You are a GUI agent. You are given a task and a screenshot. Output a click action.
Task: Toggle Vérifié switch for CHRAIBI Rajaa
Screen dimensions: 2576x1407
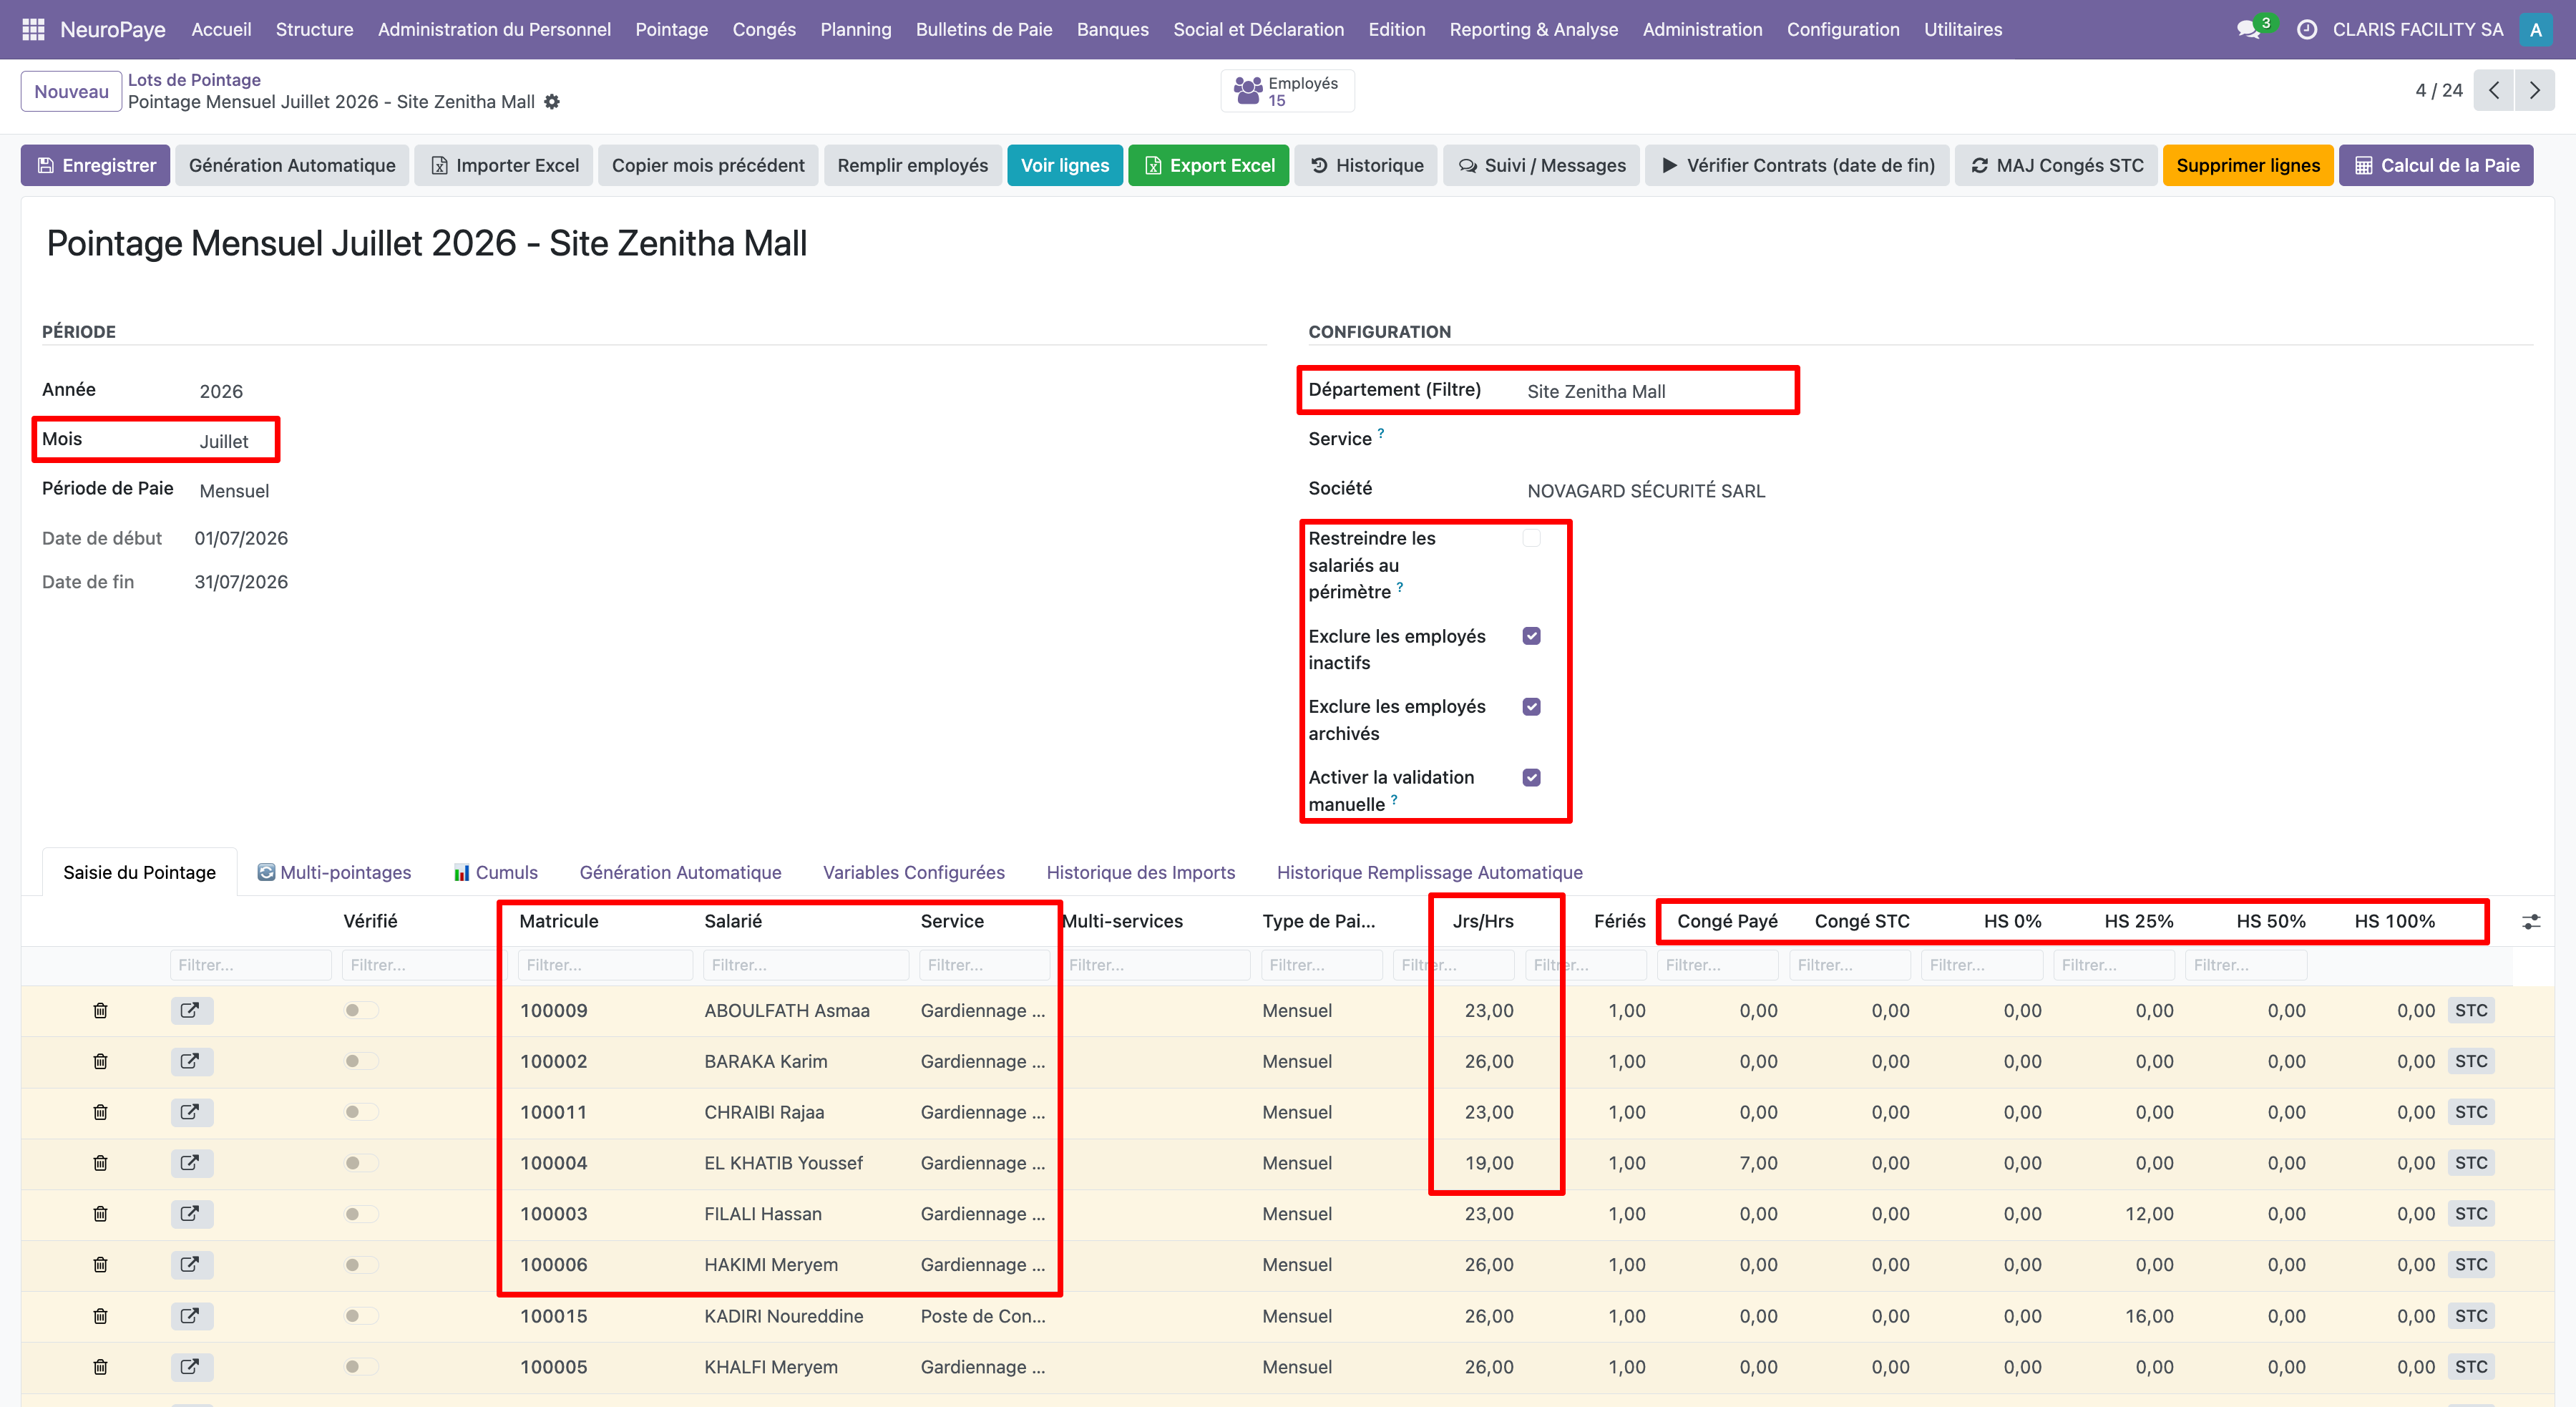pyautogui.click(x=361, y=1112)
